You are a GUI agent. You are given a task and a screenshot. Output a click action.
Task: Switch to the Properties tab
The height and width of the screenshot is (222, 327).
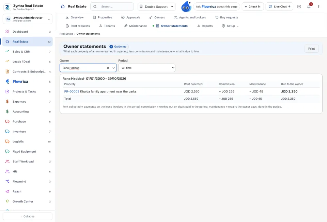click(103, 17)
